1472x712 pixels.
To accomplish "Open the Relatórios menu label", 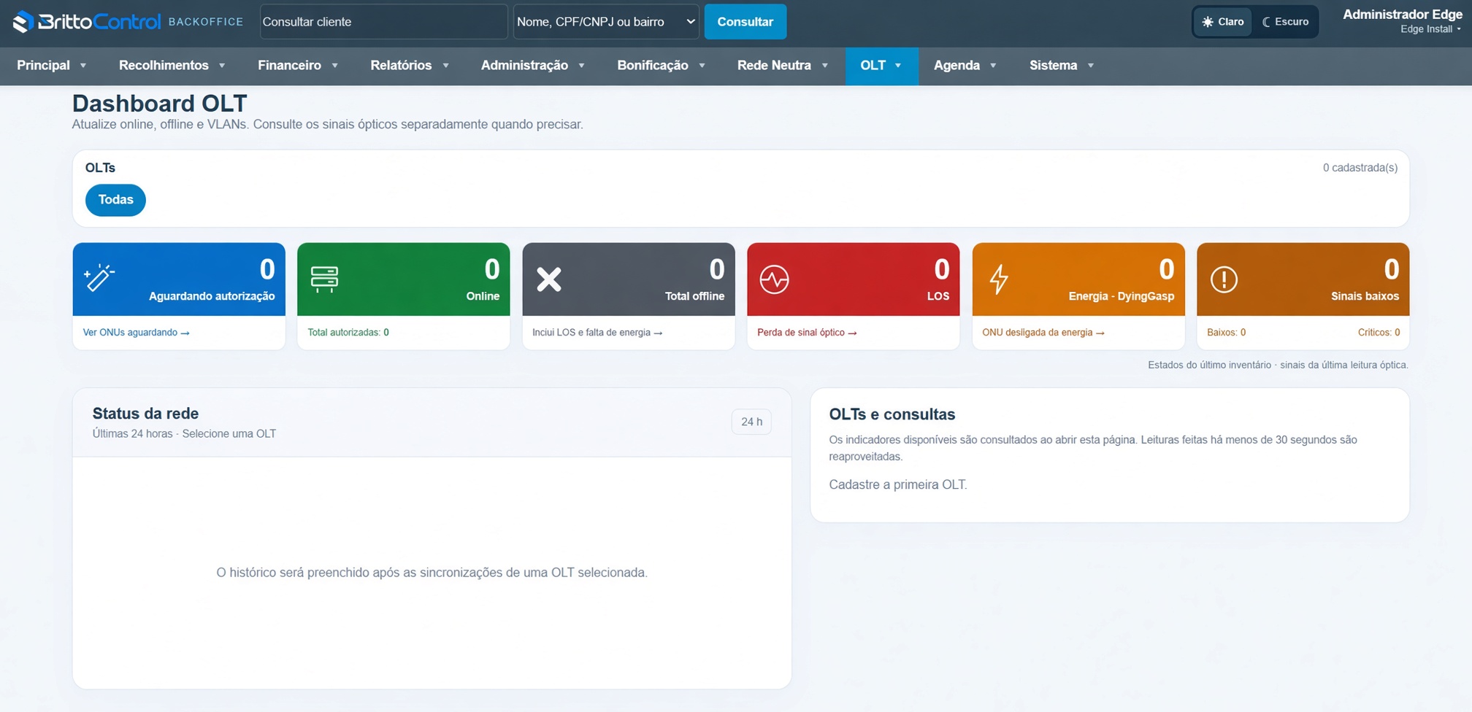I will (x=401, y=66).
